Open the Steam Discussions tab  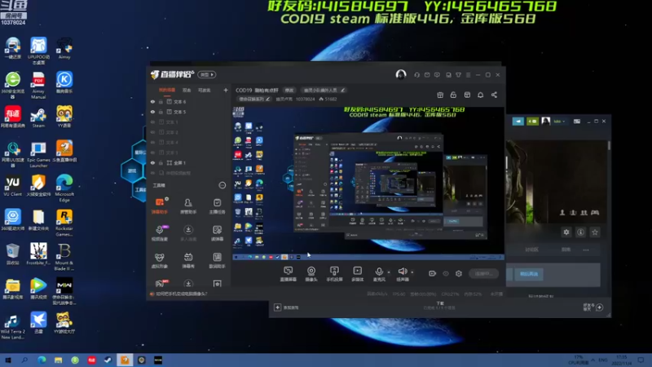tap(531, 250)
